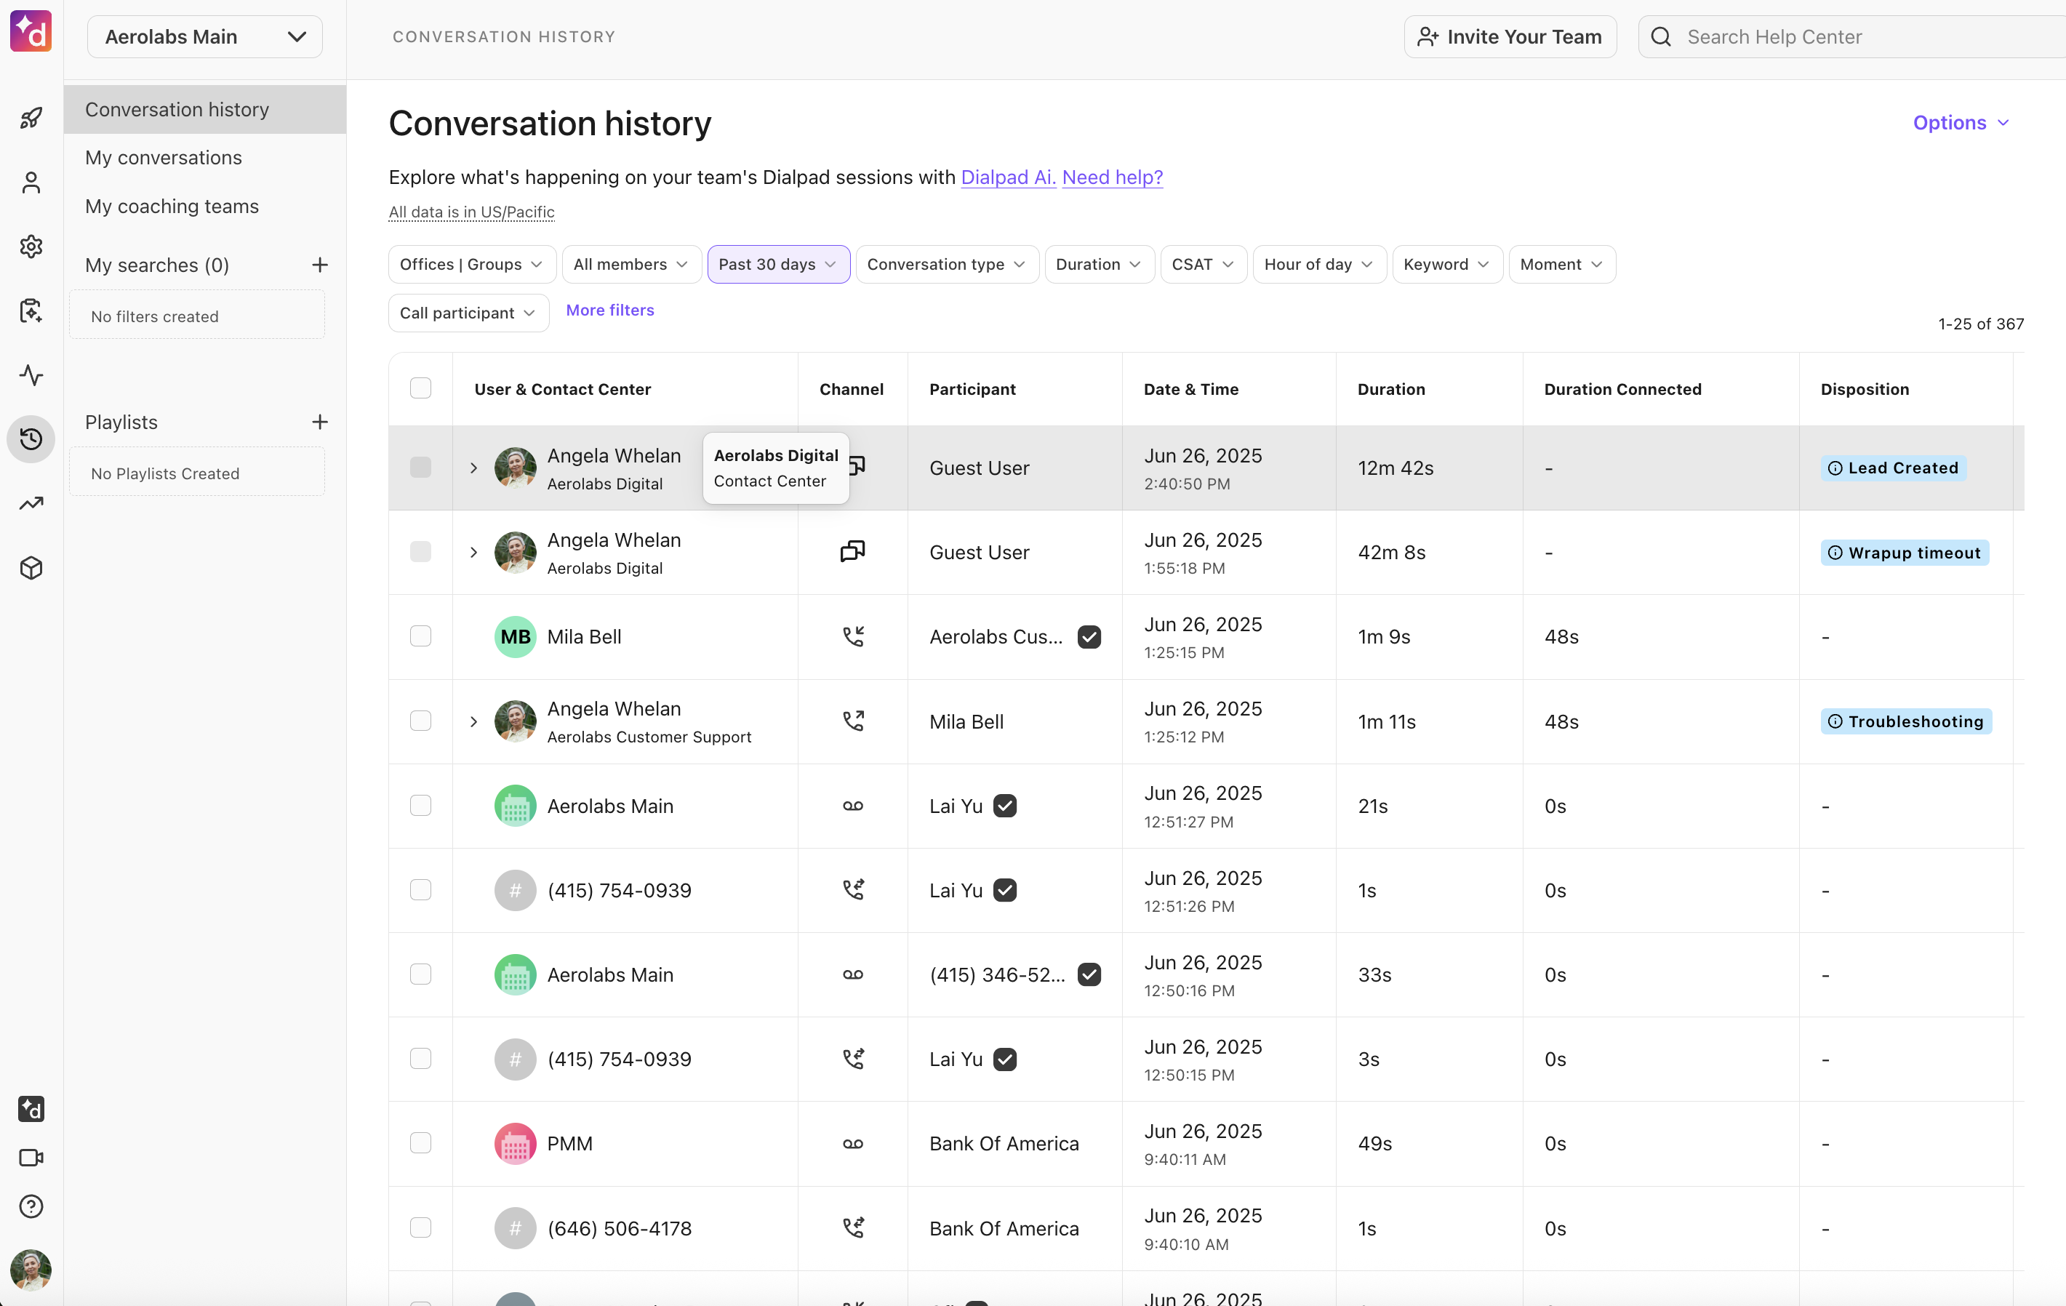Open the Moment filter dropdown

[x=1561, y=264]
